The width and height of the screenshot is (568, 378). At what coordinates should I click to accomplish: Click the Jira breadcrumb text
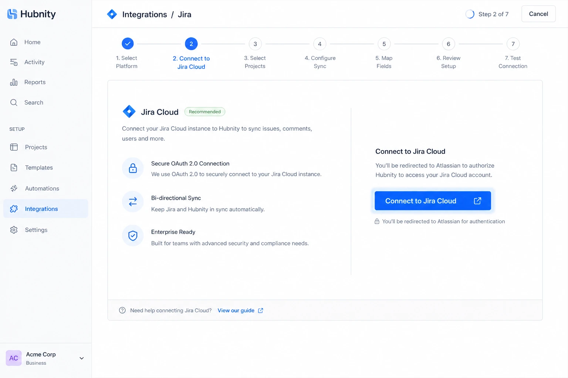tap(185, 14)
